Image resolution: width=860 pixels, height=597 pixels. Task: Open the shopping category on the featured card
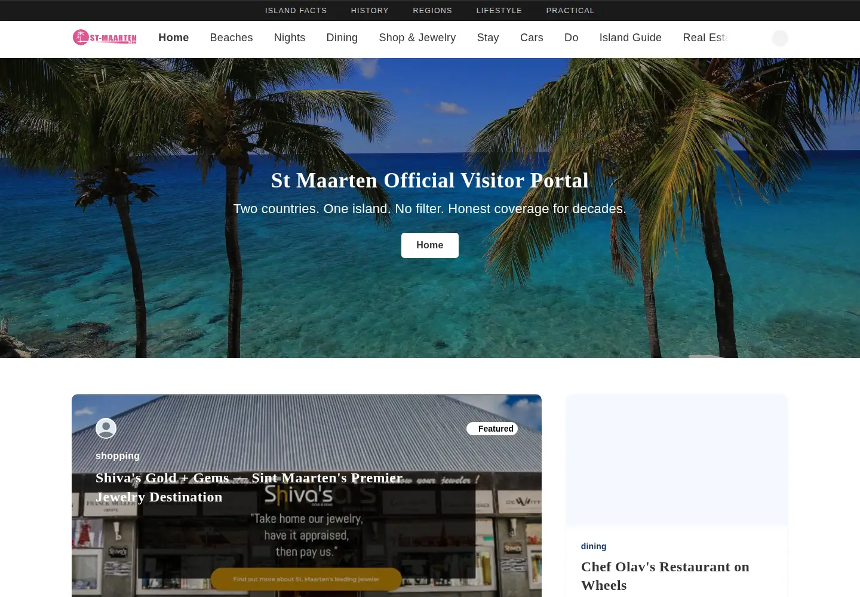[118, 456]
